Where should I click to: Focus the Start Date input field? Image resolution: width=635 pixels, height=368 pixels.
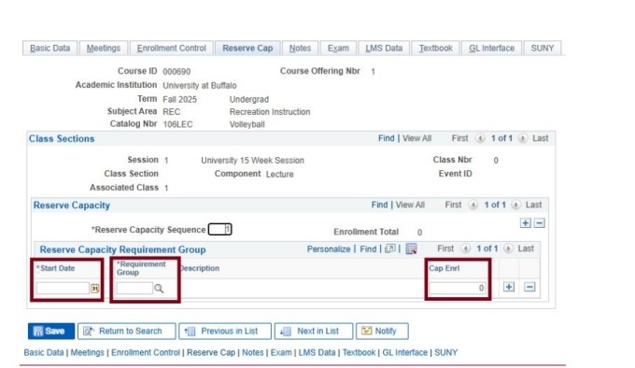coord(63,289)
